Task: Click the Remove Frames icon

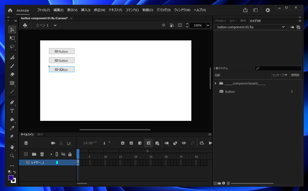Action: click(157, 143)
